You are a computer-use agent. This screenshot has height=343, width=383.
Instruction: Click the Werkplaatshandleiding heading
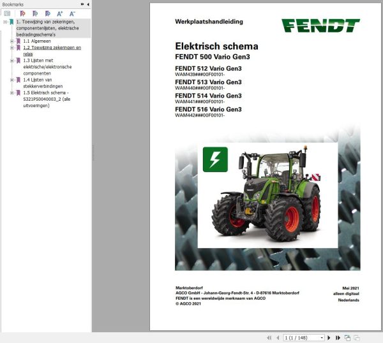[x=209, y=22]
